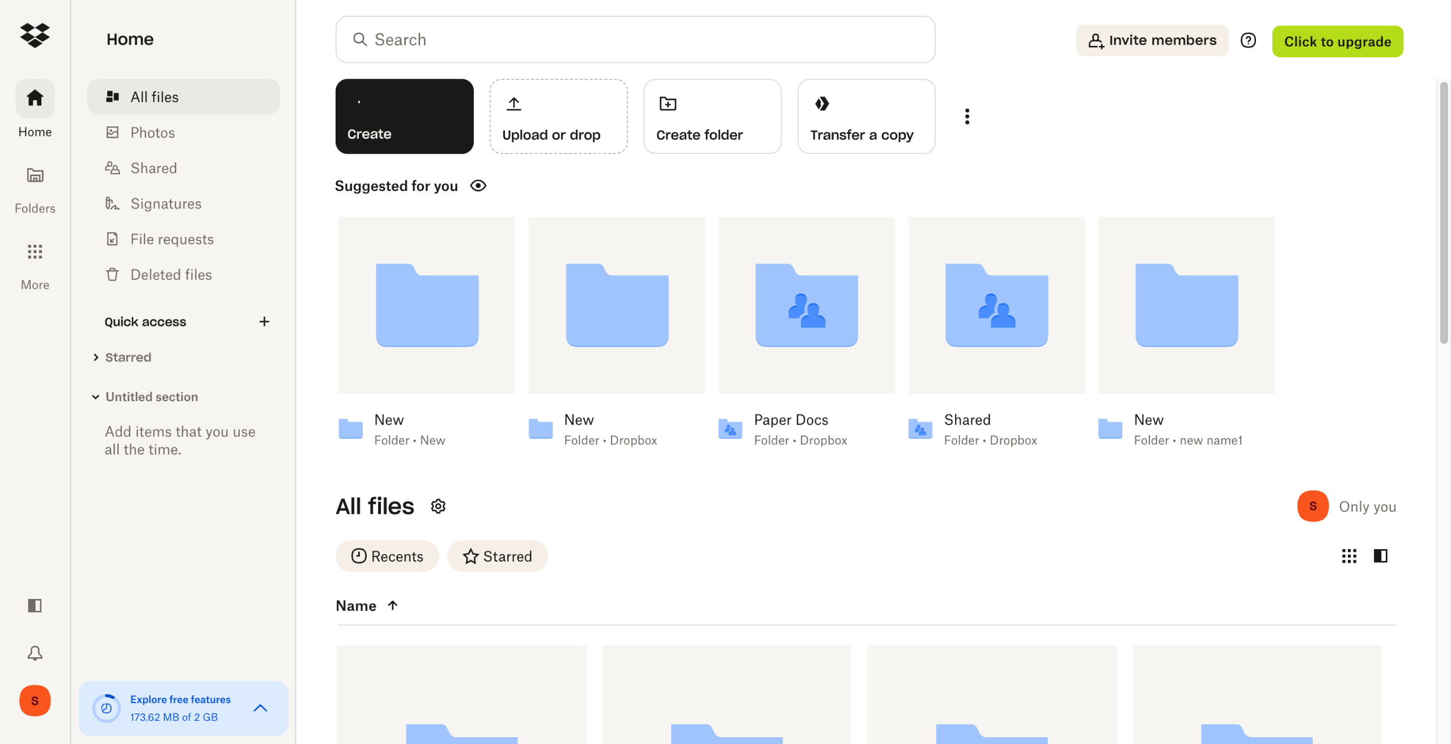
Task: Switch to grid view layout
Action: click(x=1349, y=556)
